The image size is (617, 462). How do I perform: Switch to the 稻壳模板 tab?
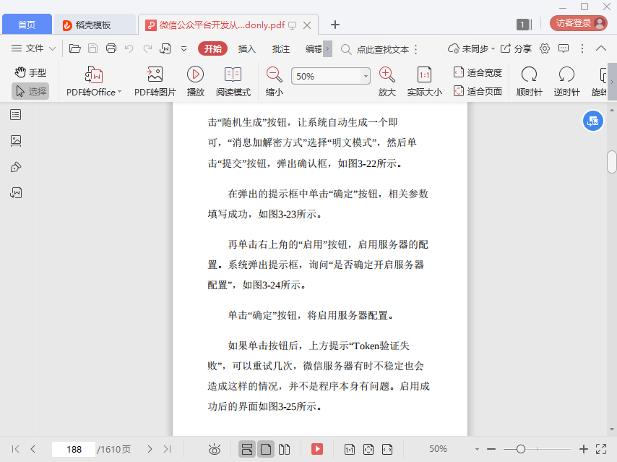click(x=93, y=25)
